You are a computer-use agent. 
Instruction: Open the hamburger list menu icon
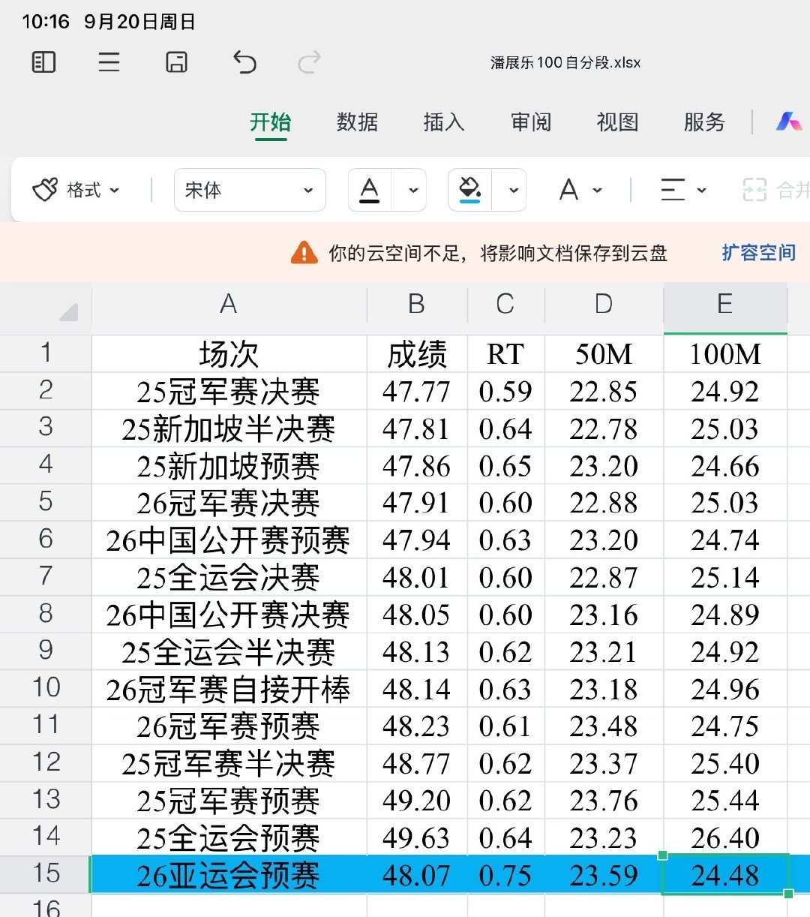tap(109, 62)
